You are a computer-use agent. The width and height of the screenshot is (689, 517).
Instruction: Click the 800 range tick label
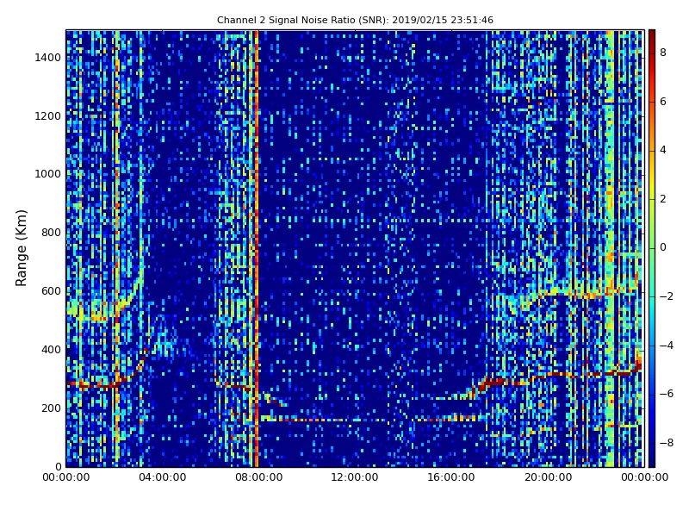point(51,233)
